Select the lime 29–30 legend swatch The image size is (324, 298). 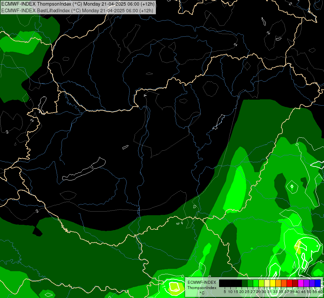click(261, 283)
